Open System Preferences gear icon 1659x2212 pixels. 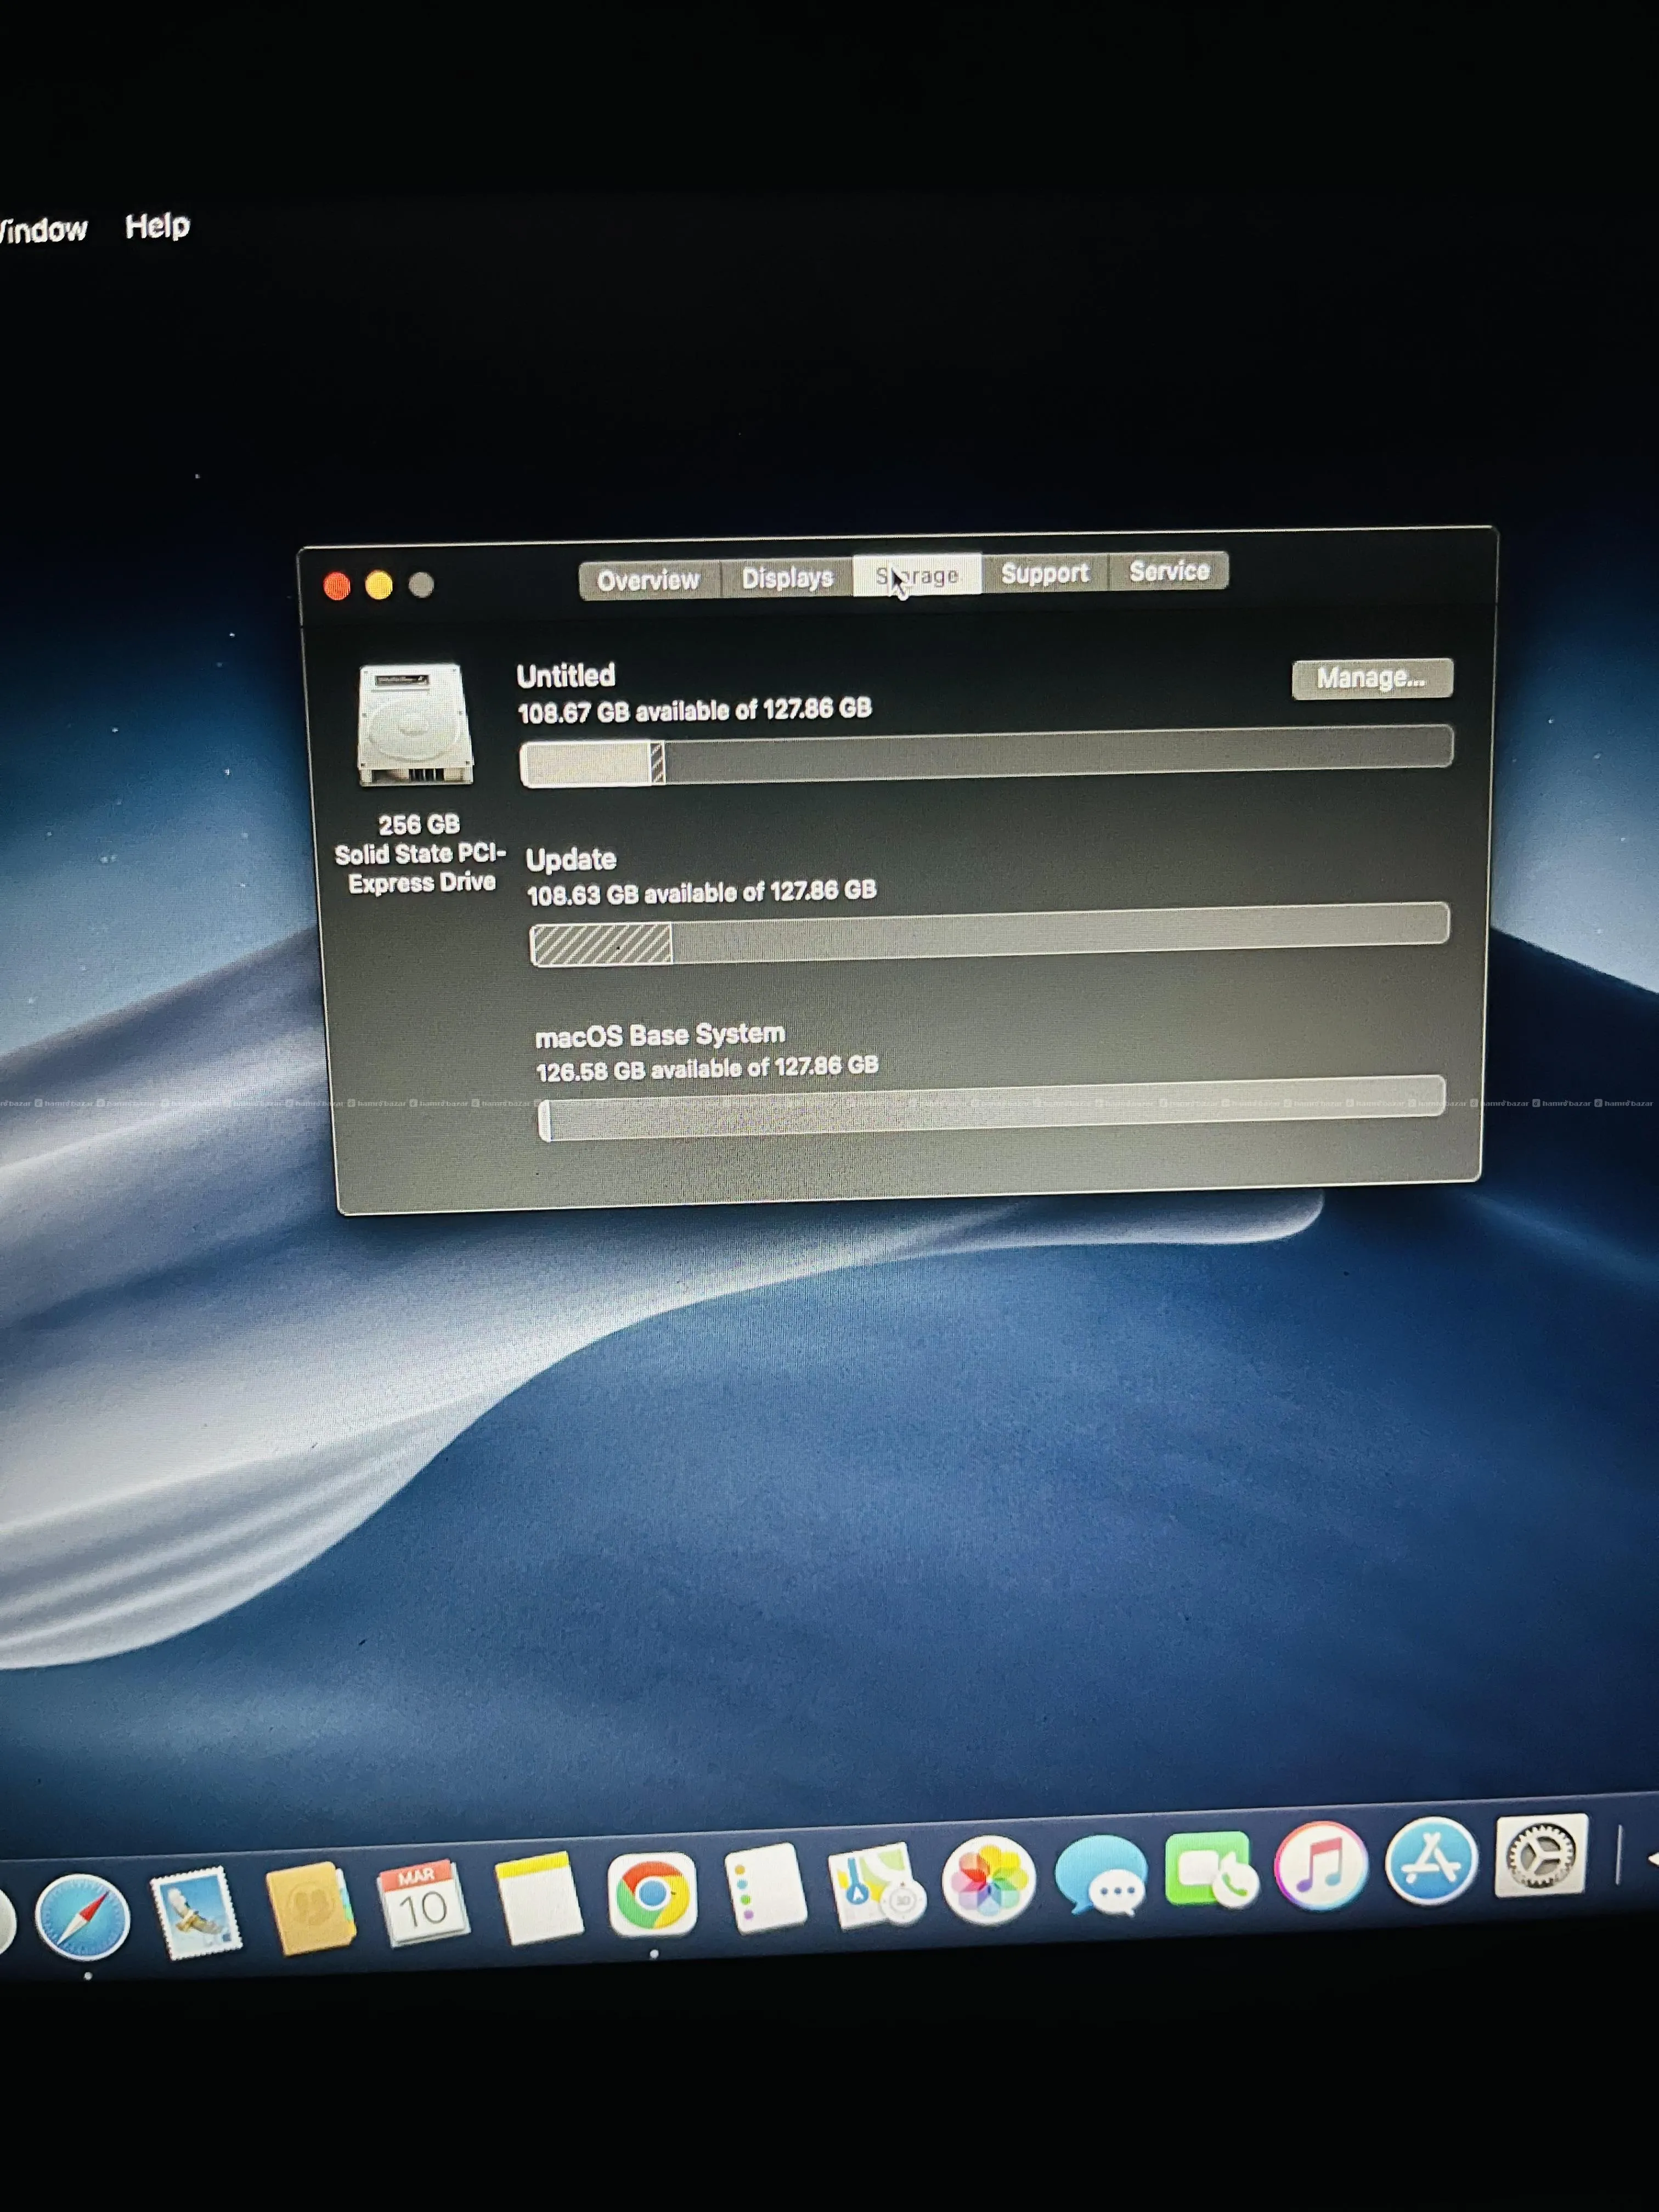click(1541, 1856)
